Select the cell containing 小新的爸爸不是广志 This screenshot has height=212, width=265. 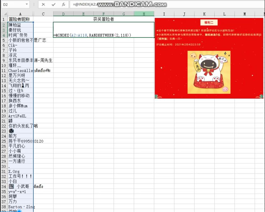pyautogui.click(x=20, y=40)
